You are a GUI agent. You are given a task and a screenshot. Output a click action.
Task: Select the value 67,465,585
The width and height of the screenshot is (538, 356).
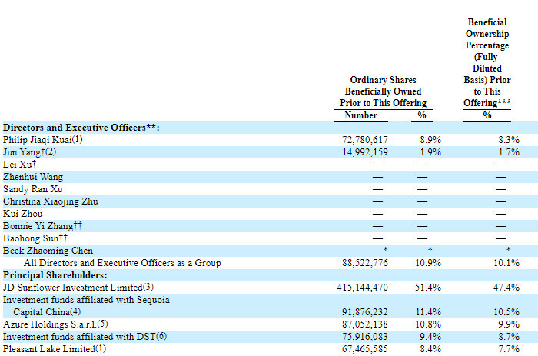365,349
